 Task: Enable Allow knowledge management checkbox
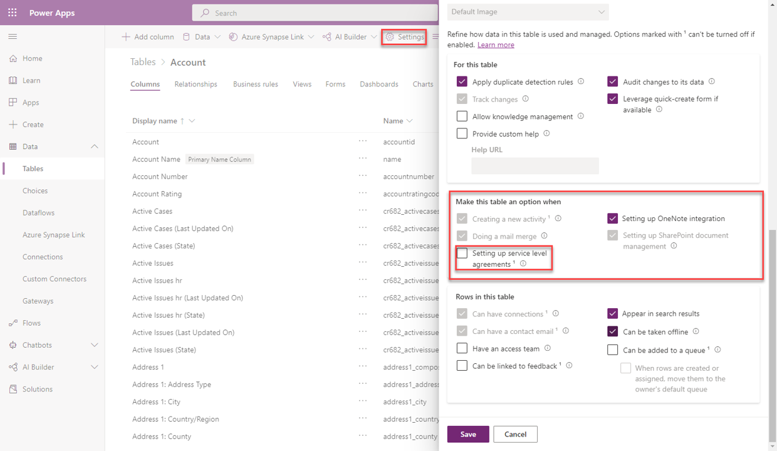(462, 117)
